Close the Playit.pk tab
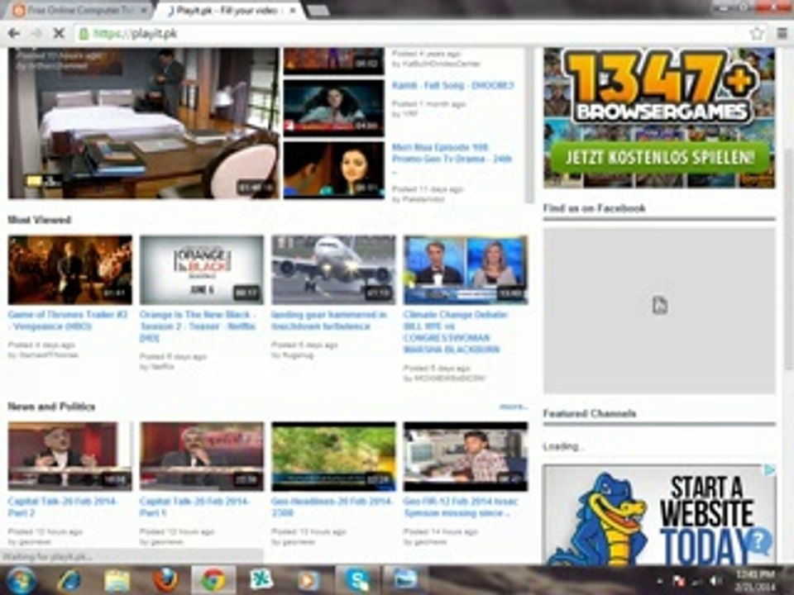 point(292,10)
